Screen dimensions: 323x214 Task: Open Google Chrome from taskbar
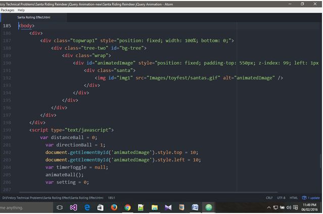point(127,207)
